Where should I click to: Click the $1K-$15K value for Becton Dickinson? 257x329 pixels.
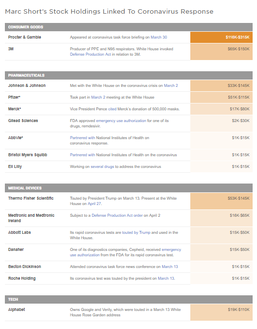point(240,267)
